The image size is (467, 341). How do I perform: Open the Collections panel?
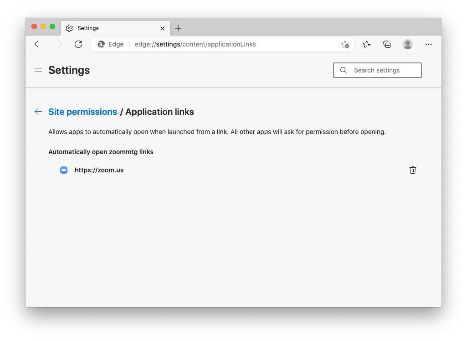tap(387, 44)
